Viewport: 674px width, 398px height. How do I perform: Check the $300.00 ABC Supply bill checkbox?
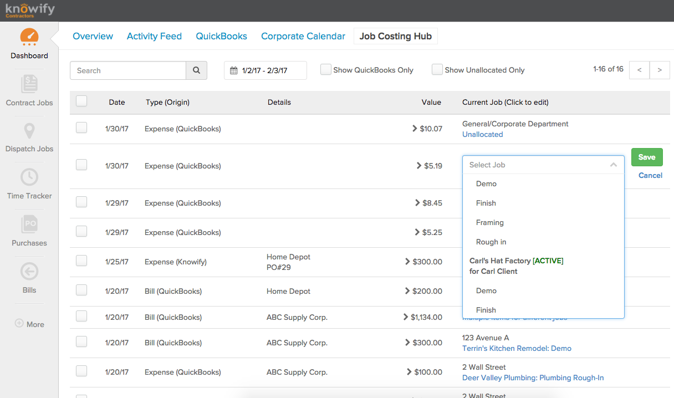click(x=81, y=341)
